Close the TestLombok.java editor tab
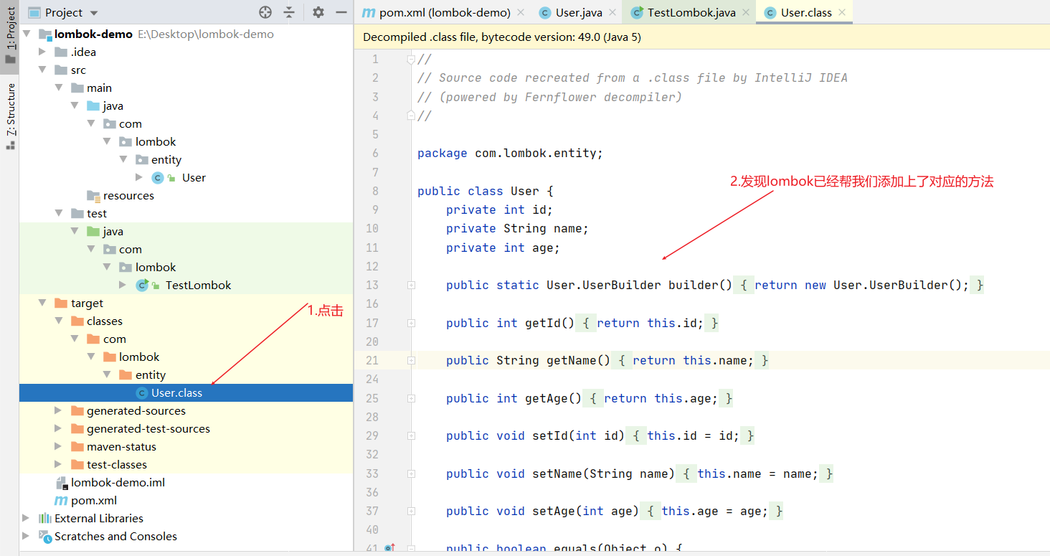 pyautogui.click(x=746, y=12)
